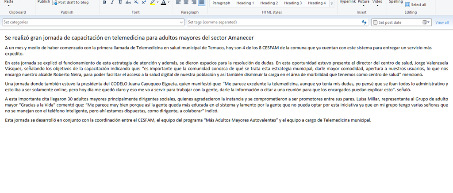Justify paragraph text
Screen dimensions: 453x193
coord(201,3)
